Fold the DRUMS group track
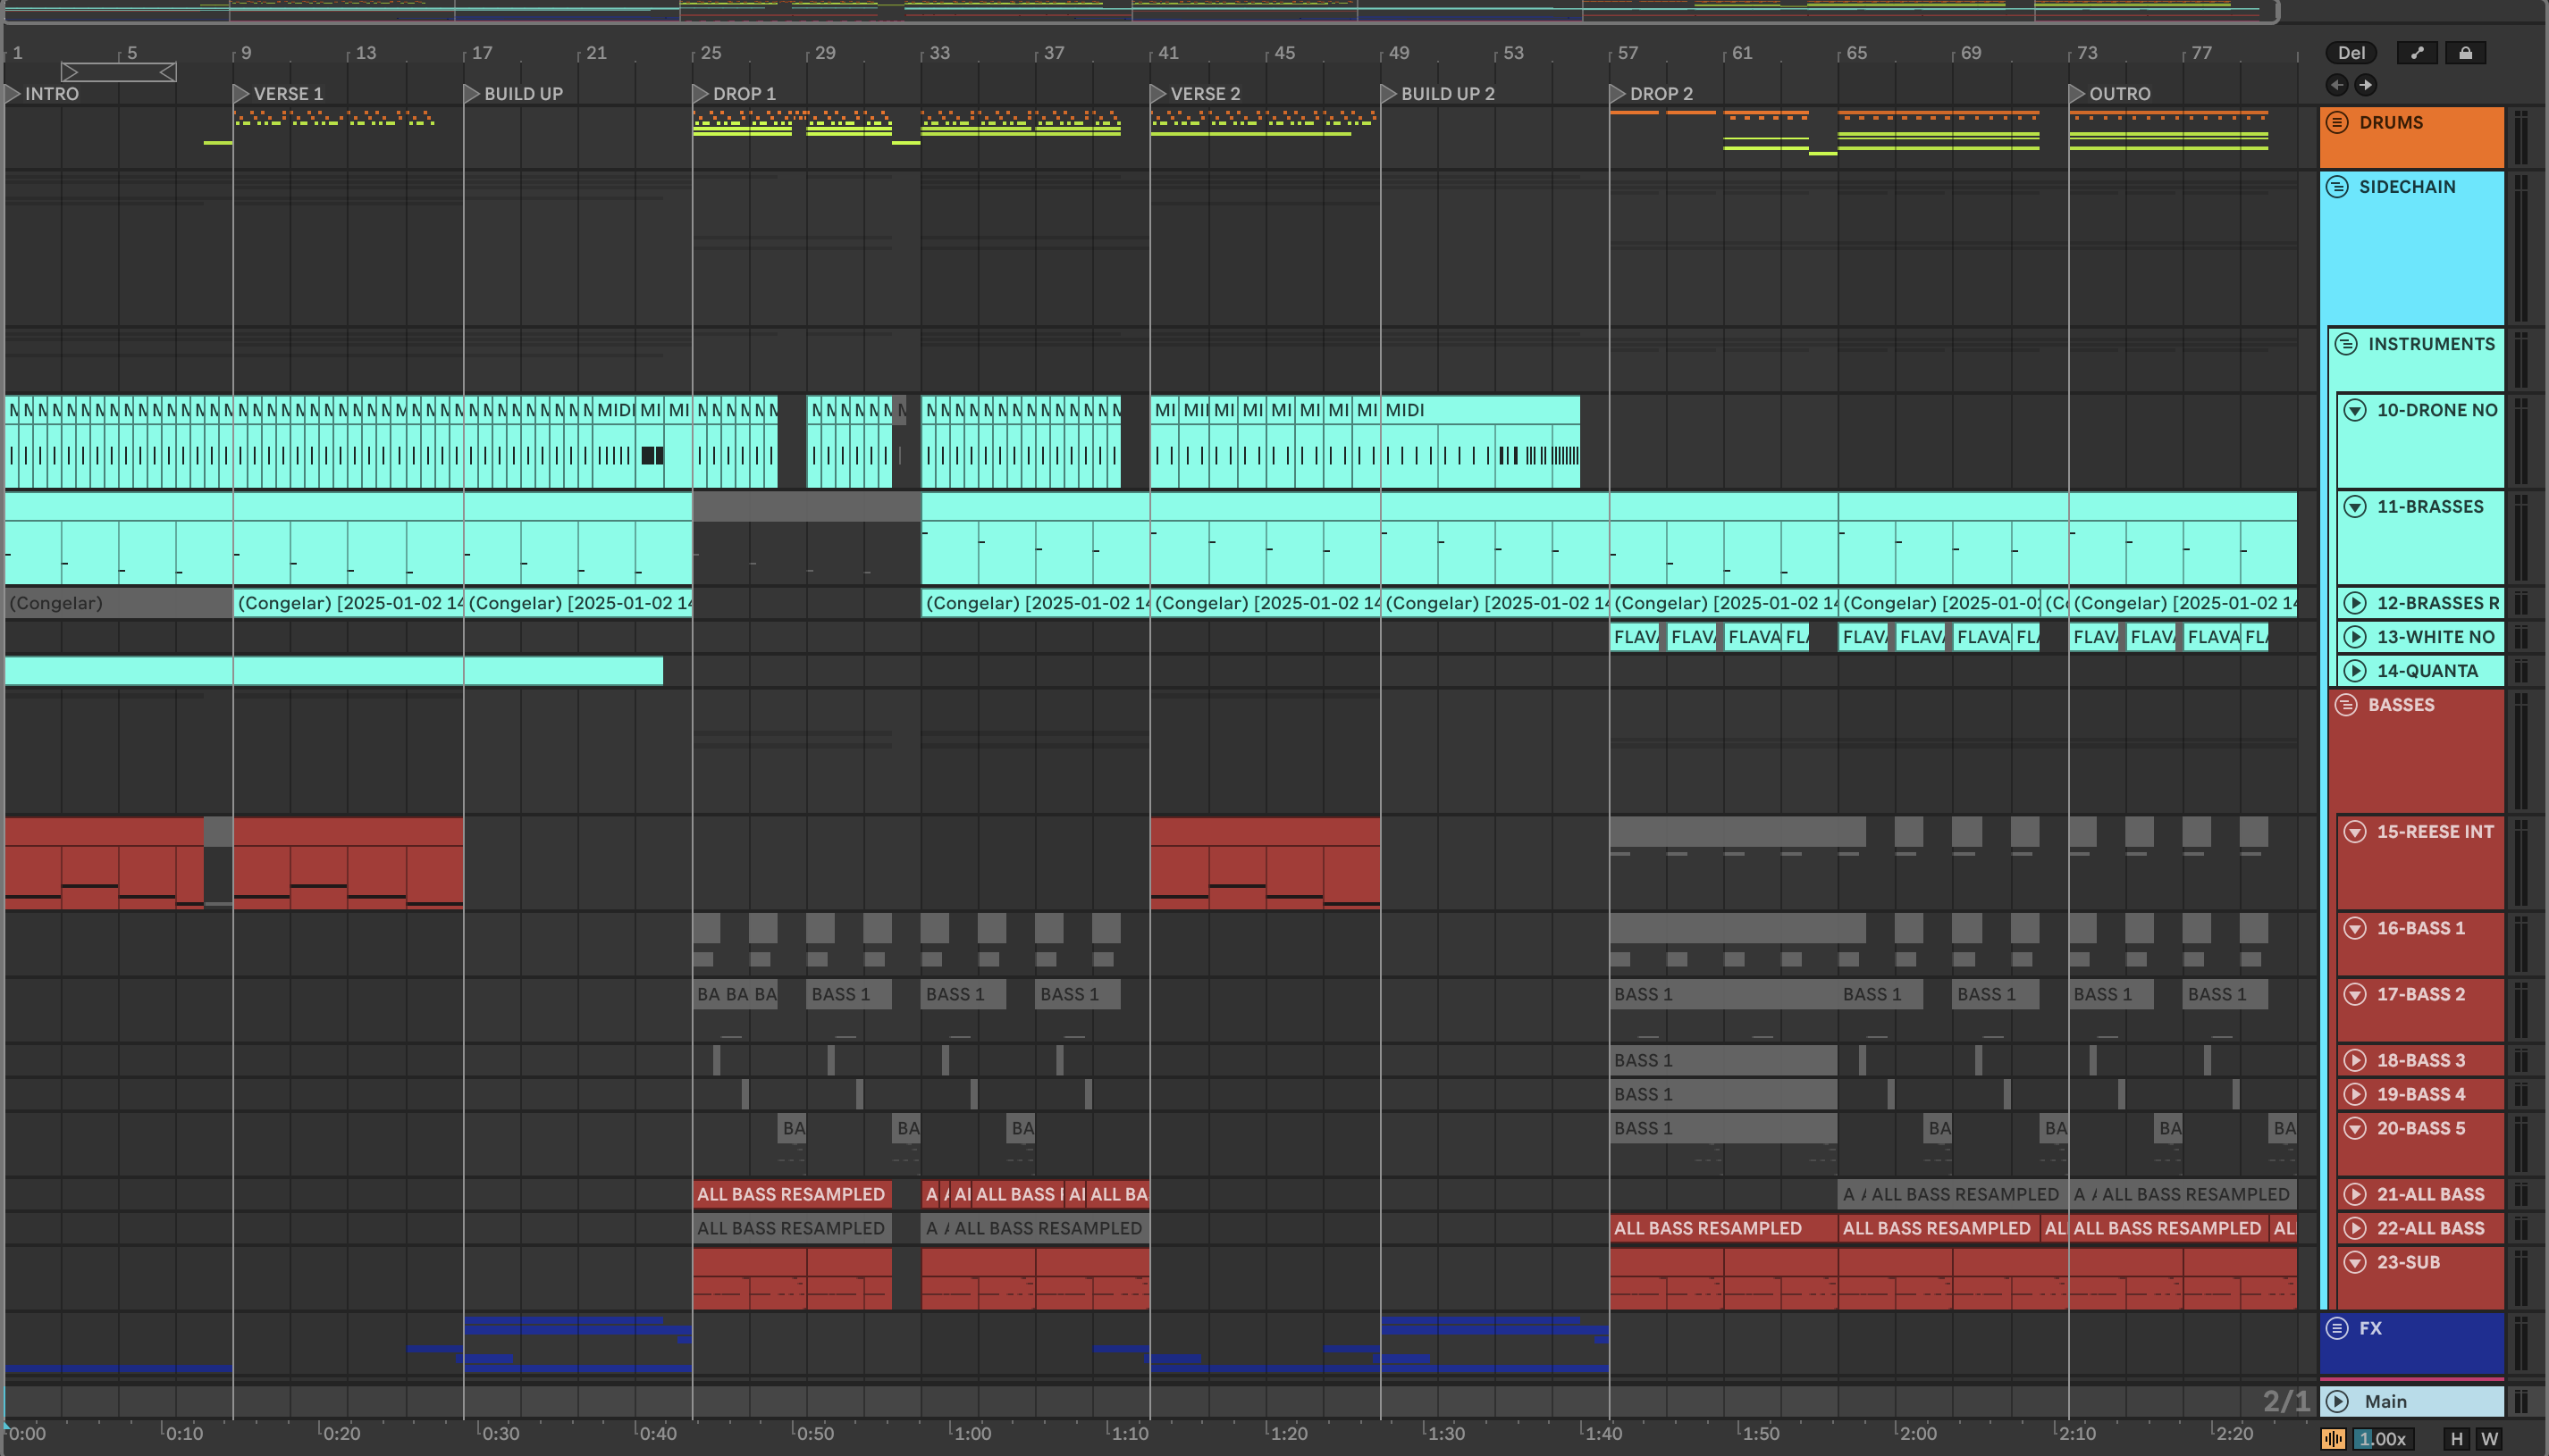This screenshot has height=1456, width=2549. coord(2337,122)
